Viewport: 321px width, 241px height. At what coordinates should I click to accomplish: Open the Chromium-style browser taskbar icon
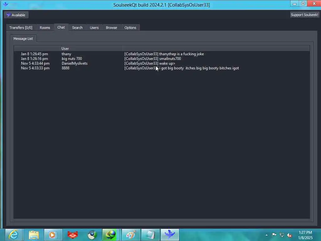[92, 235]
